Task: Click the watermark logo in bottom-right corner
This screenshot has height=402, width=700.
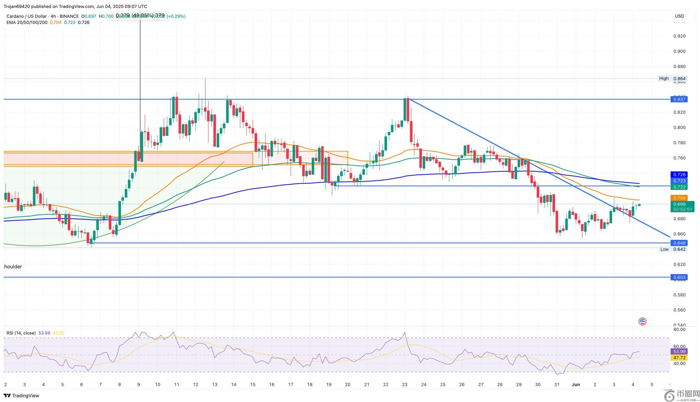Action: (x=681, y=395)
